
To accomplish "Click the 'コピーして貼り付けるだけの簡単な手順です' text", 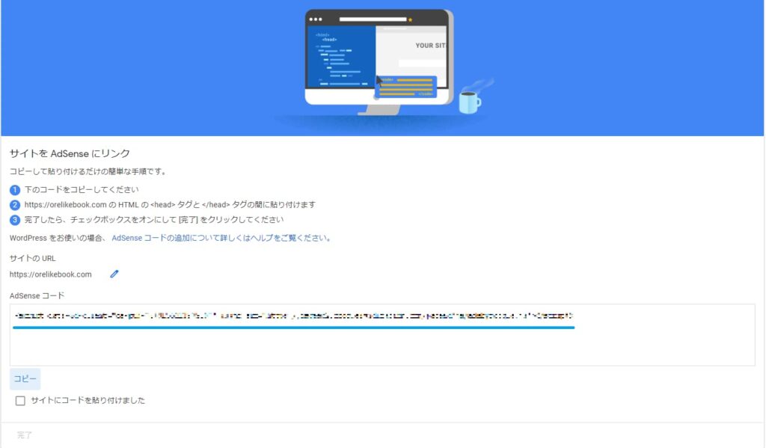I will tap(88, 171).
